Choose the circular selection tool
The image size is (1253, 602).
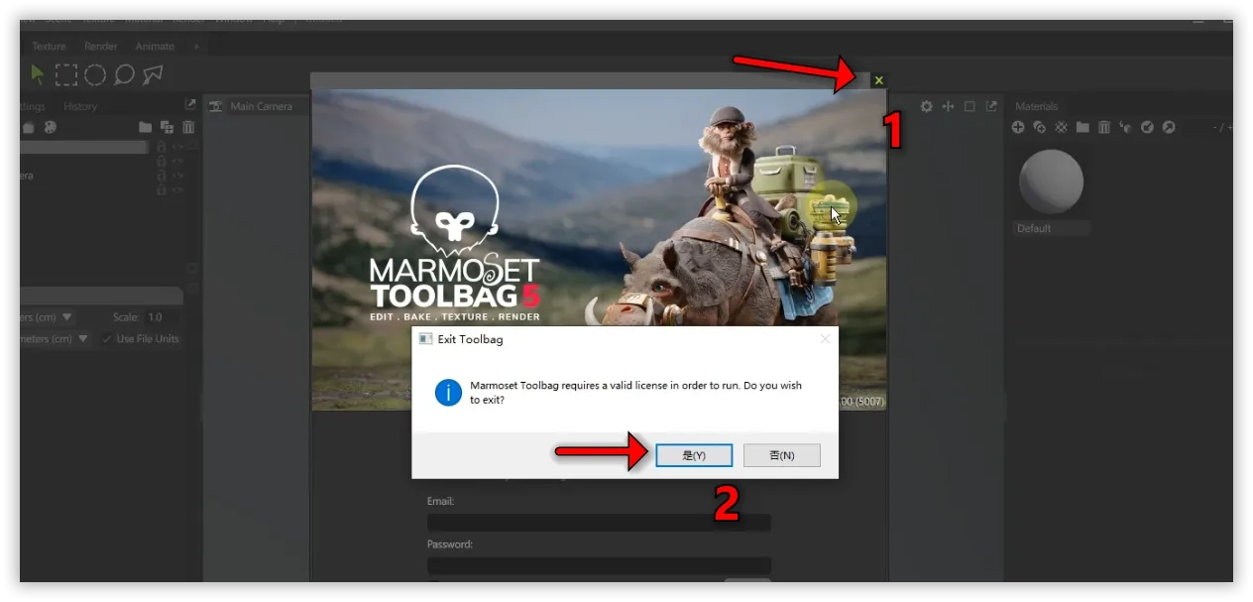pos(94,74)
